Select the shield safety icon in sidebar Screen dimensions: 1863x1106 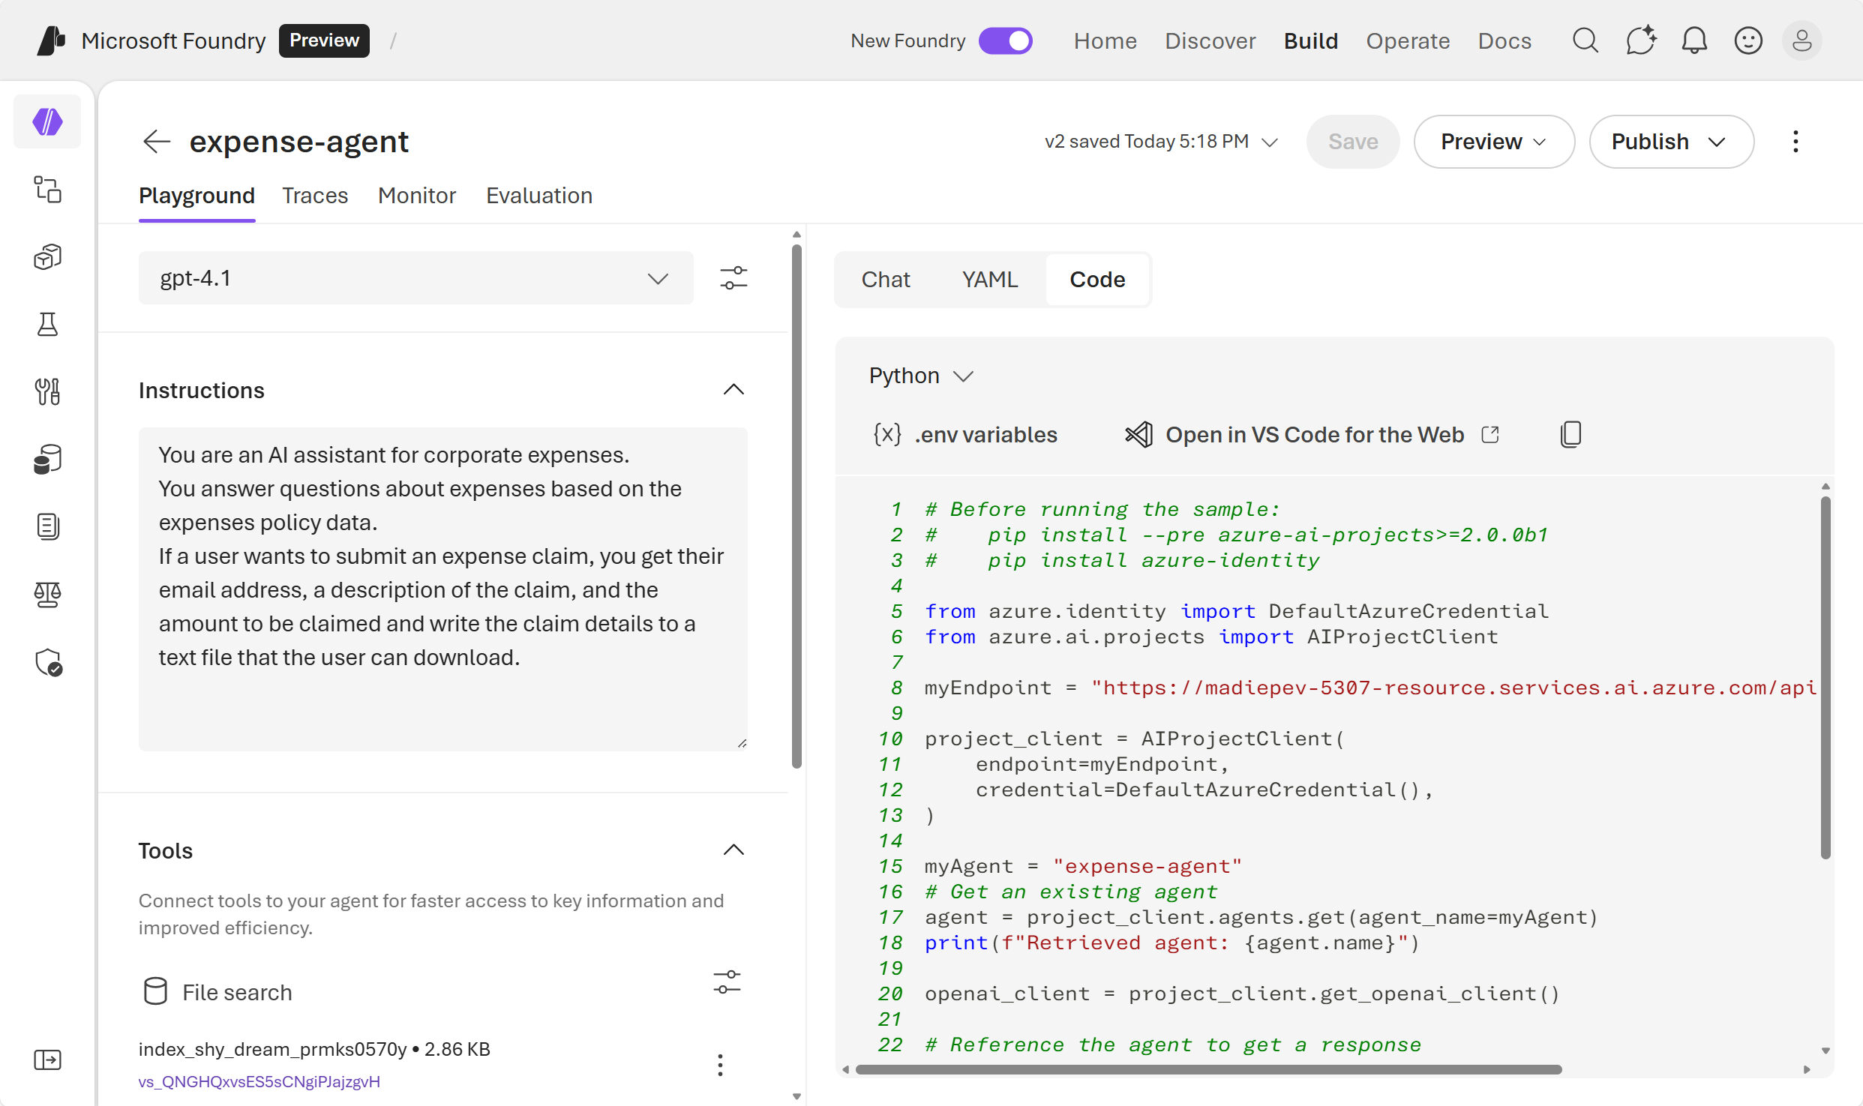(x=47, y=662)
